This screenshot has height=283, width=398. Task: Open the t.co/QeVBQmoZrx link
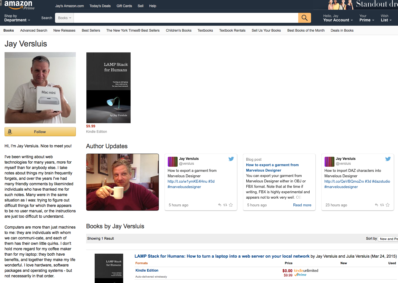344,182
